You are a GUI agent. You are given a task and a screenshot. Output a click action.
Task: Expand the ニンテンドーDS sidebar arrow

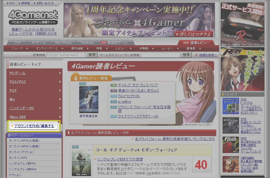tap(60, 108)
